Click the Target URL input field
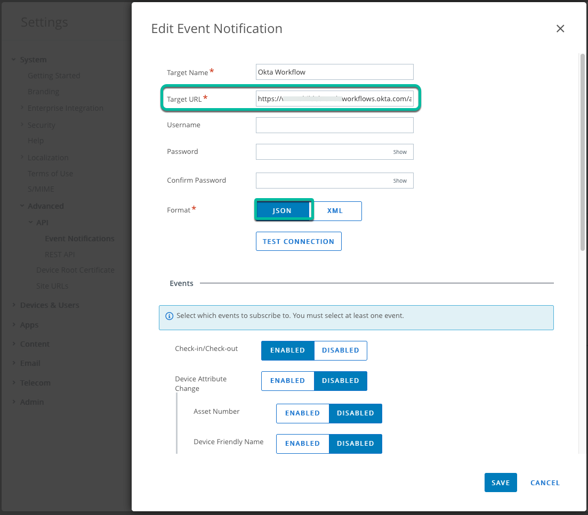 point(334,99)
